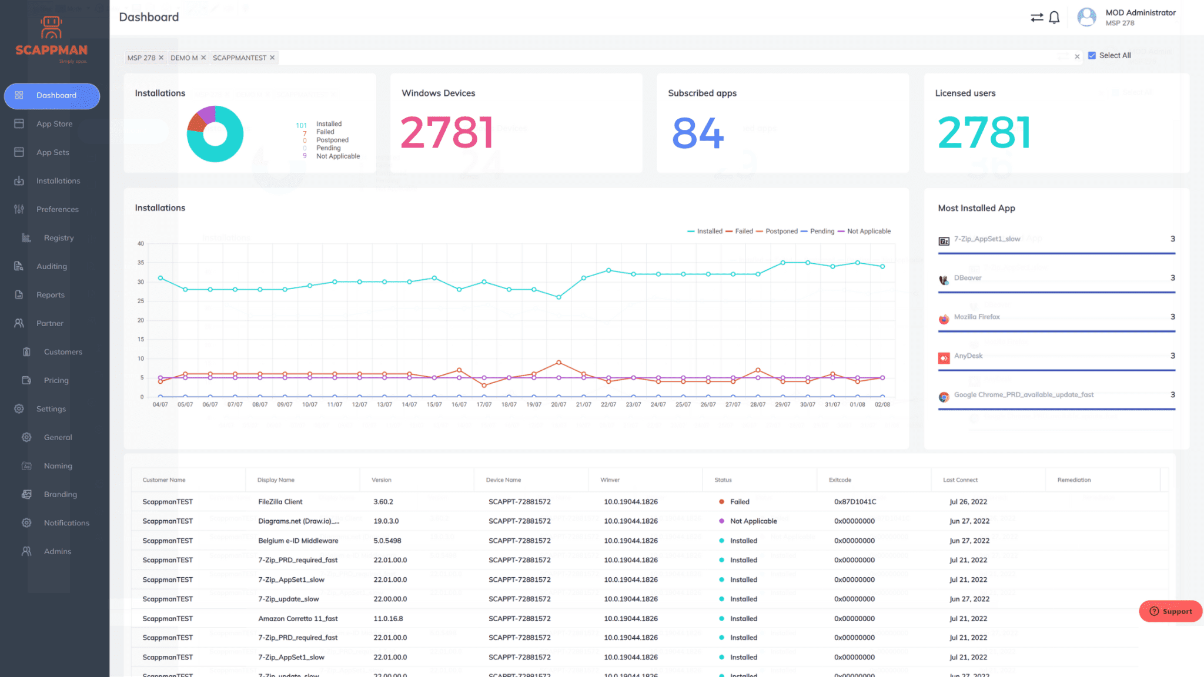Remove the DEMO M filter tag

click(x=203, y=57)
